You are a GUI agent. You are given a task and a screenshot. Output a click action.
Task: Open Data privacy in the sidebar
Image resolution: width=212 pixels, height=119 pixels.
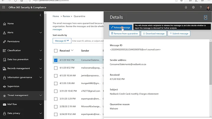[14, 113]
